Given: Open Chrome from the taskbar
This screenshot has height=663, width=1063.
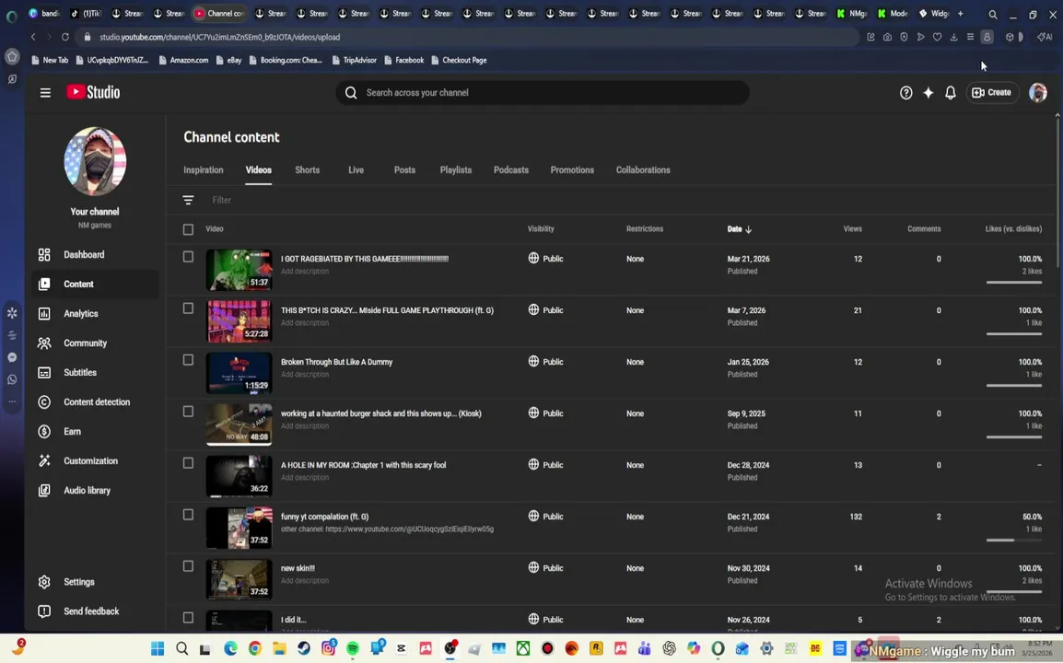Looking at the screenshot, I should point(255,649).
